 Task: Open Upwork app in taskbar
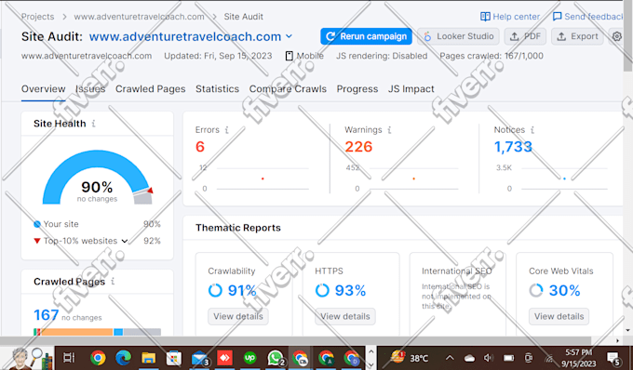[249, 358]
